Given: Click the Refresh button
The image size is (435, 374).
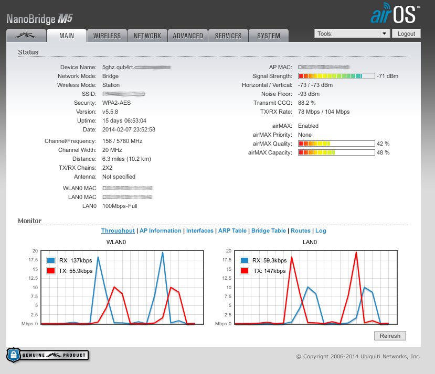Looking at the screenshot, I should pos(390,336).
